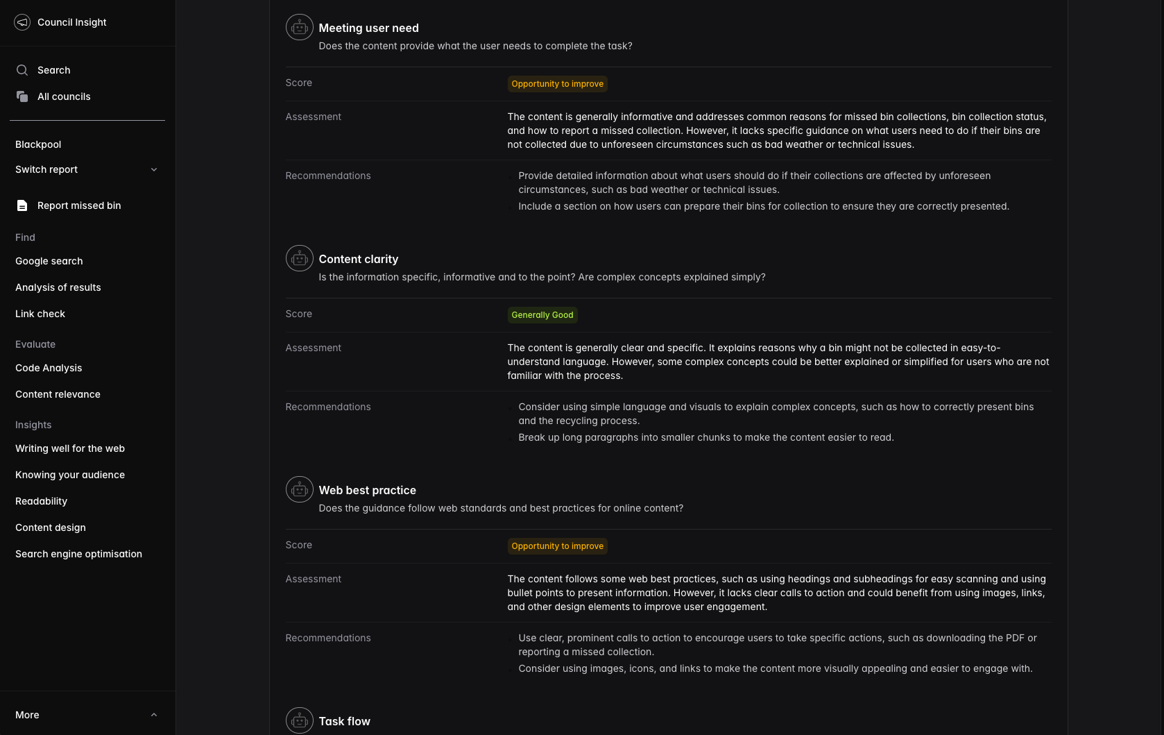Go to Readability insights
The width and height of the screenshot is (1164, 735).
pyautogui.click(x=42, y=501)
